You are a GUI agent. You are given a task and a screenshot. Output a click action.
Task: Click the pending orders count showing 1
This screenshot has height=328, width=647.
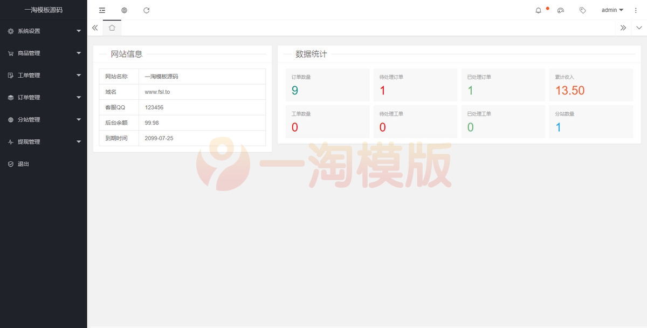[x=382, y=90]
